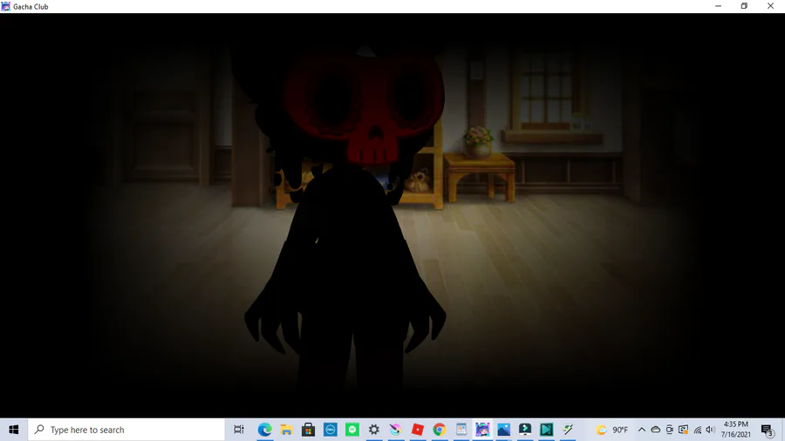Open Settings gear on the taskbar
Image resolution: width=785 pixels, height=441 pixels.
[374, 430]
